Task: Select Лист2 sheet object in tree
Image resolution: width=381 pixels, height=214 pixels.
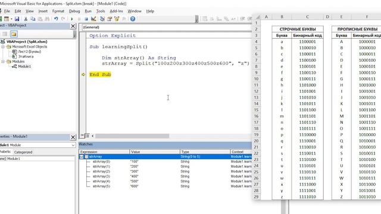Action: [x=29, y=52]
